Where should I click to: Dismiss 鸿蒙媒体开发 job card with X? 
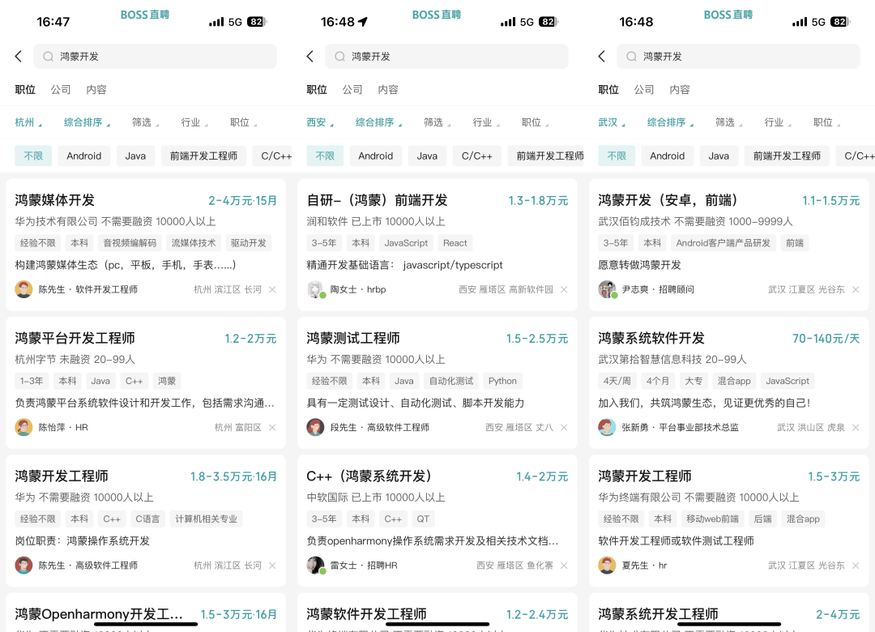272,289
